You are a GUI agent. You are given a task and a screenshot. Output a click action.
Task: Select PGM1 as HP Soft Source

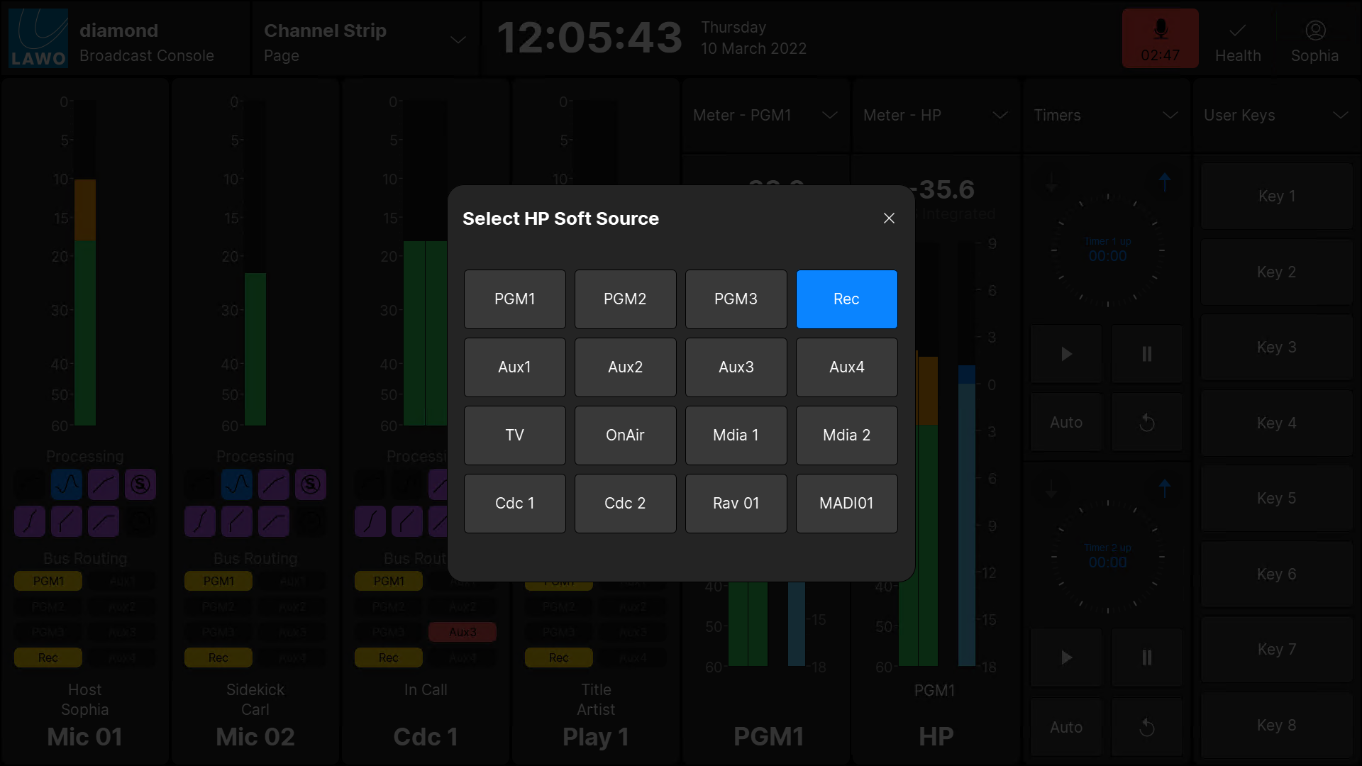(x=514, y=299)
